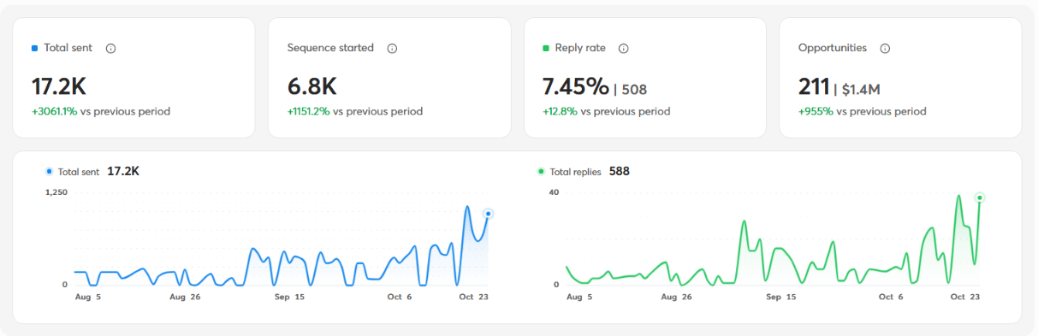The height and width of the screenshot is (336, 1038).
Task: Click Oct 23 label on Total sent chart
Action: point(473,297)
